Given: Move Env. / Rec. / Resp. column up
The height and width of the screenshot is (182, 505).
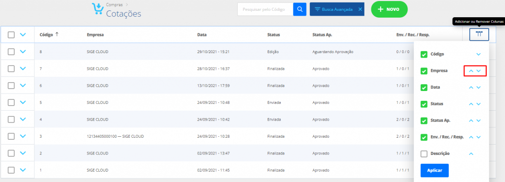Looking at the screenshot, I should (471, 137).
